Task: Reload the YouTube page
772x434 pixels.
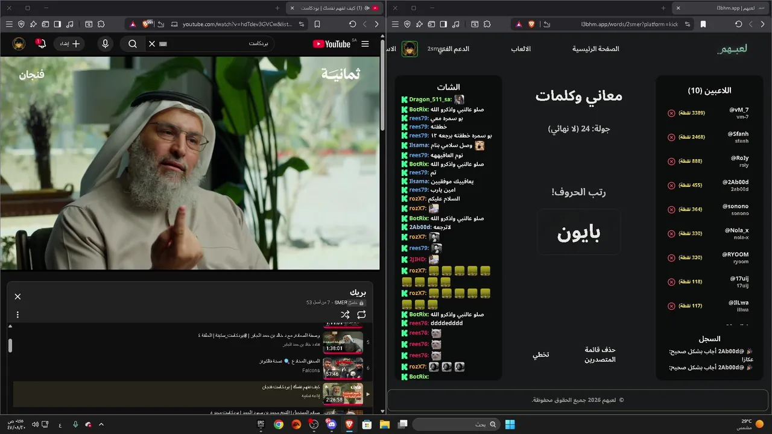Action: point(353,24)
